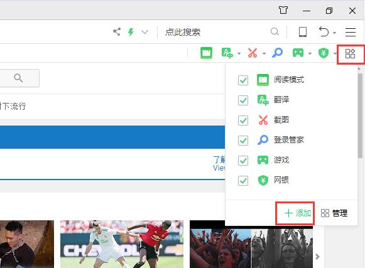
Task: Click the 添加 button in popup
Action: 298,213
